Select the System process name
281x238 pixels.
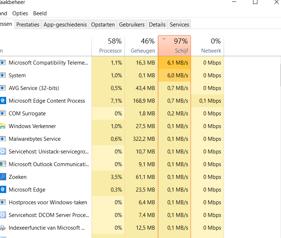(x=17, y=75)
